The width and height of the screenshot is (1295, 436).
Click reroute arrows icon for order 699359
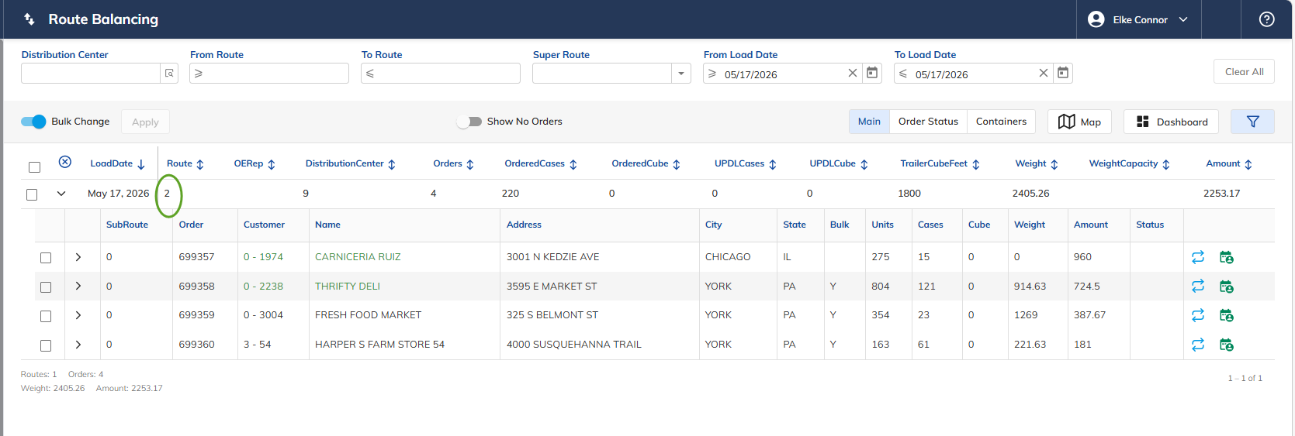1198,315
